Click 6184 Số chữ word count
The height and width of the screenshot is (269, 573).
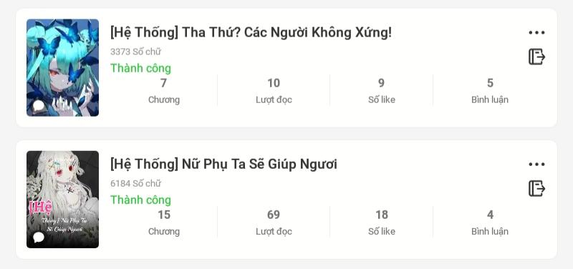point(135,184)
